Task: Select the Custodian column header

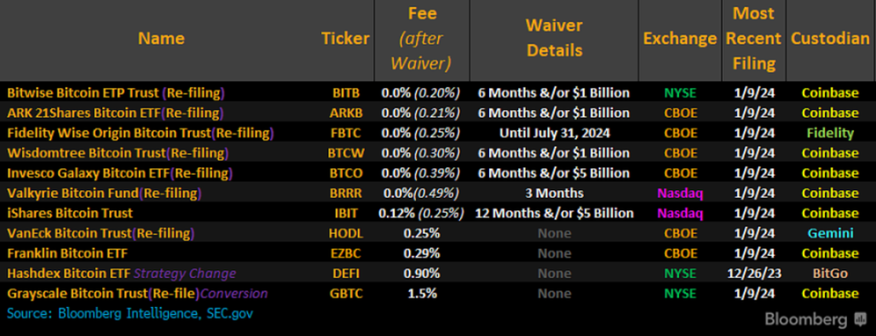Action: [x=830, y=38]
